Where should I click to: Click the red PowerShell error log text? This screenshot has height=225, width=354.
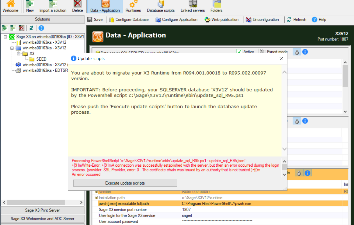(x=175, y=167)
